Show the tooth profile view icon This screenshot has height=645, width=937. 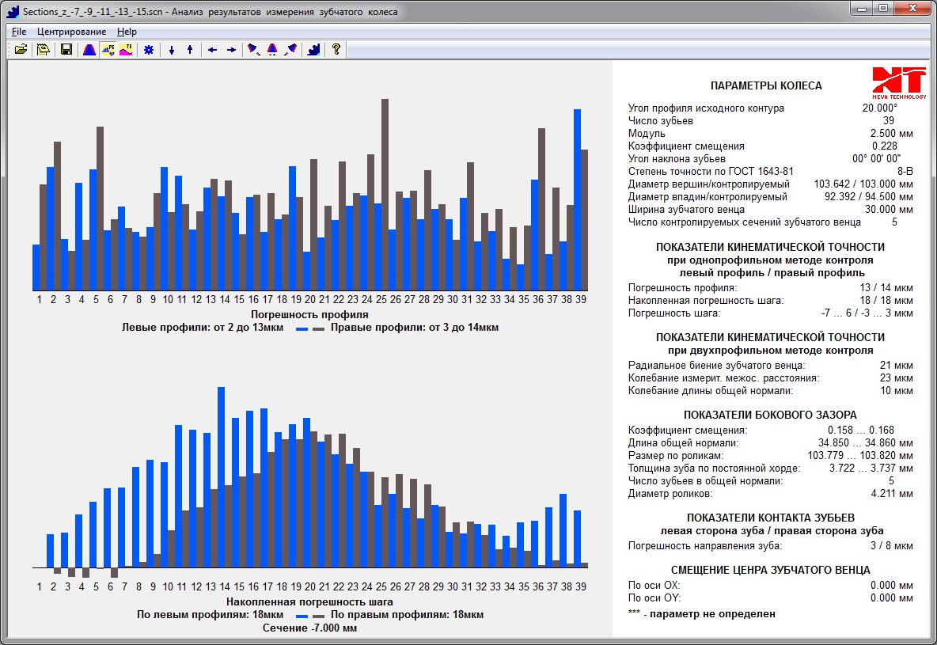[x=89, y=50]
